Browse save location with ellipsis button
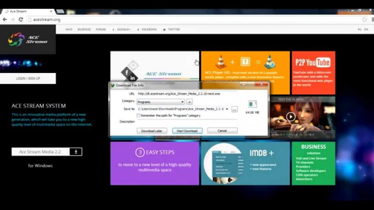This screenshot has width=374, height=210. 234,109
